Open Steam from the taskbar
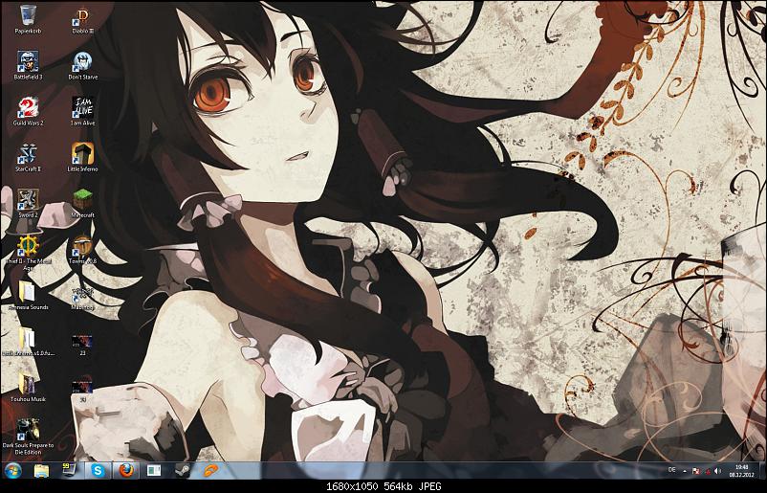The image size is (767, 493). pyautogui.click(x=182, y=471)
